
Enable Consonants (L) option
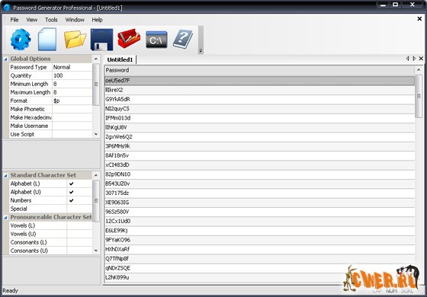79,242
